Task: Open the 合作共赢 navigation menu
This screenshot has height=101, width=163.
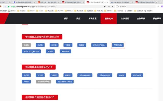Action: 141,19
